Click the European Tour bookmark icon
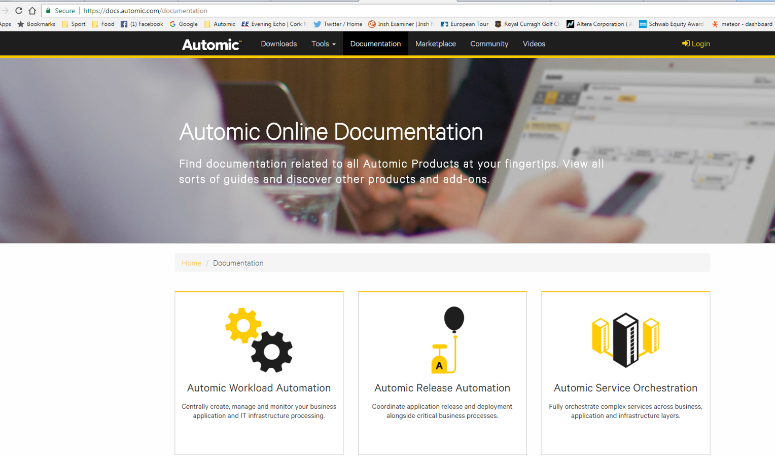Image resolution: width=775 pixels, height=456 pixels. [443, 23]
